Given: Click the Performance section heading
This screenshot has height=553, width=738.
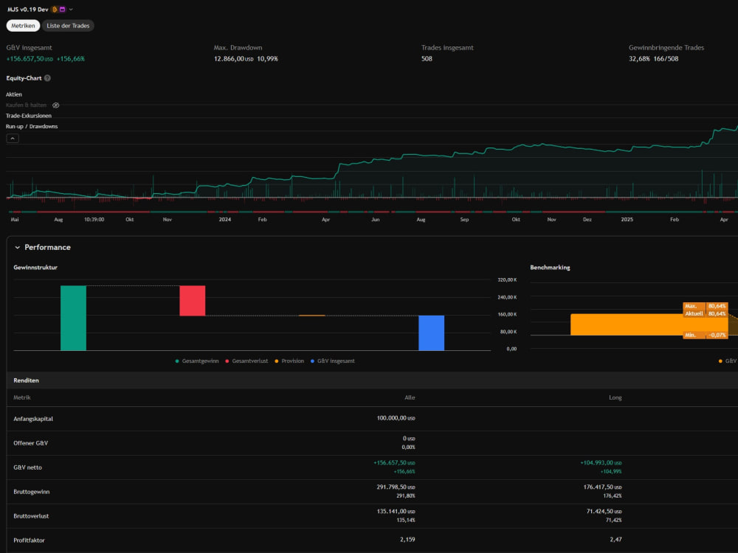Looking at the screenshot, I should tap(47, 247).
